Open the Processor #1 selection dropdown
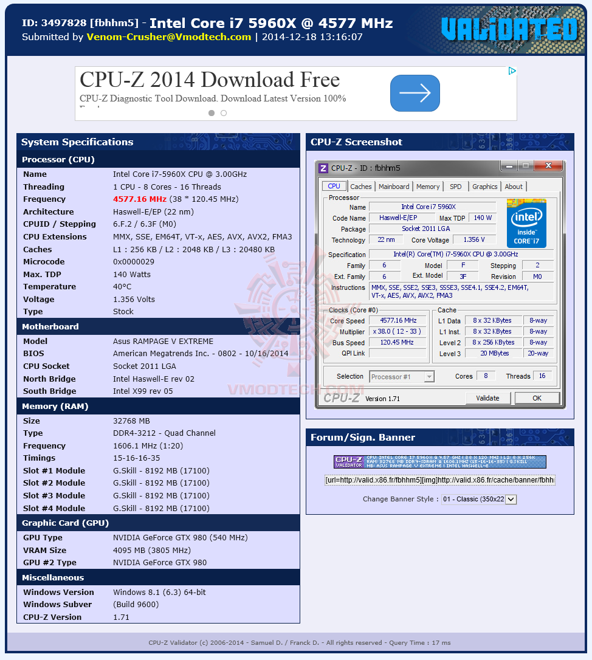 pos(402,377)
